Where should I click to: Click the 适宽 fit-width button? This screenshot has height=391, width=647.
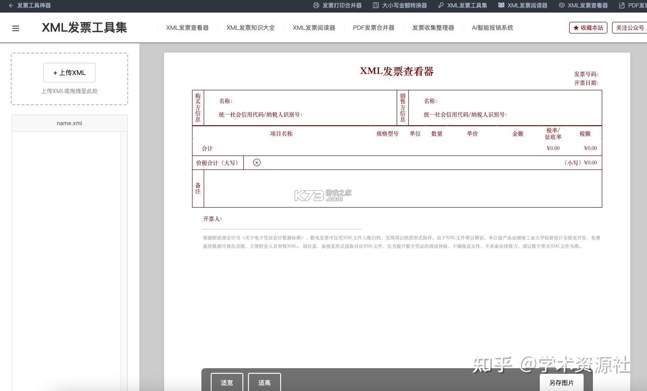click(227, 382)
